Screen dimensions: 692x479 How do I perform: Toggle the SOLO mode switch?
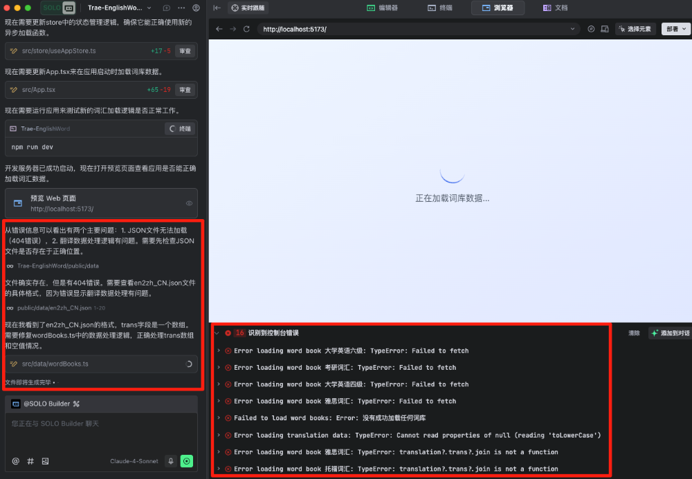coord(58,8)
